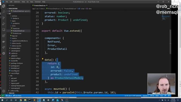Click Live Share button in status bar

pos(17,96)
